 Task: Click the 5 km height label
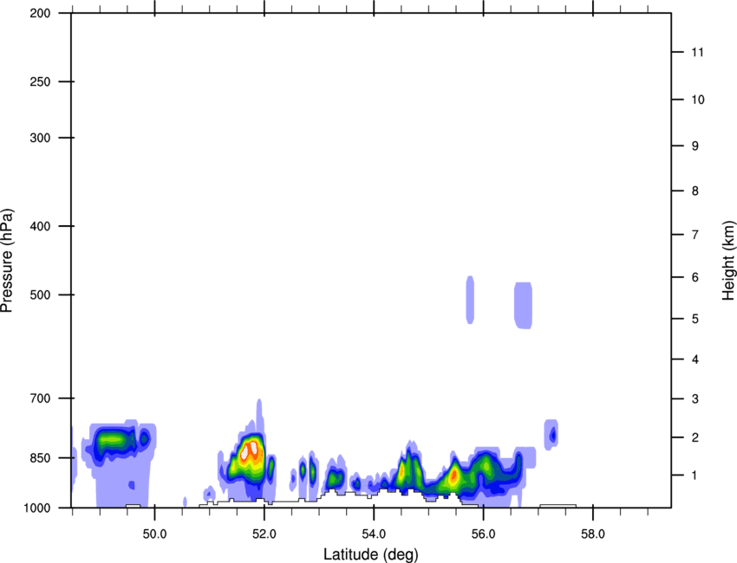[x=695, y=319]
